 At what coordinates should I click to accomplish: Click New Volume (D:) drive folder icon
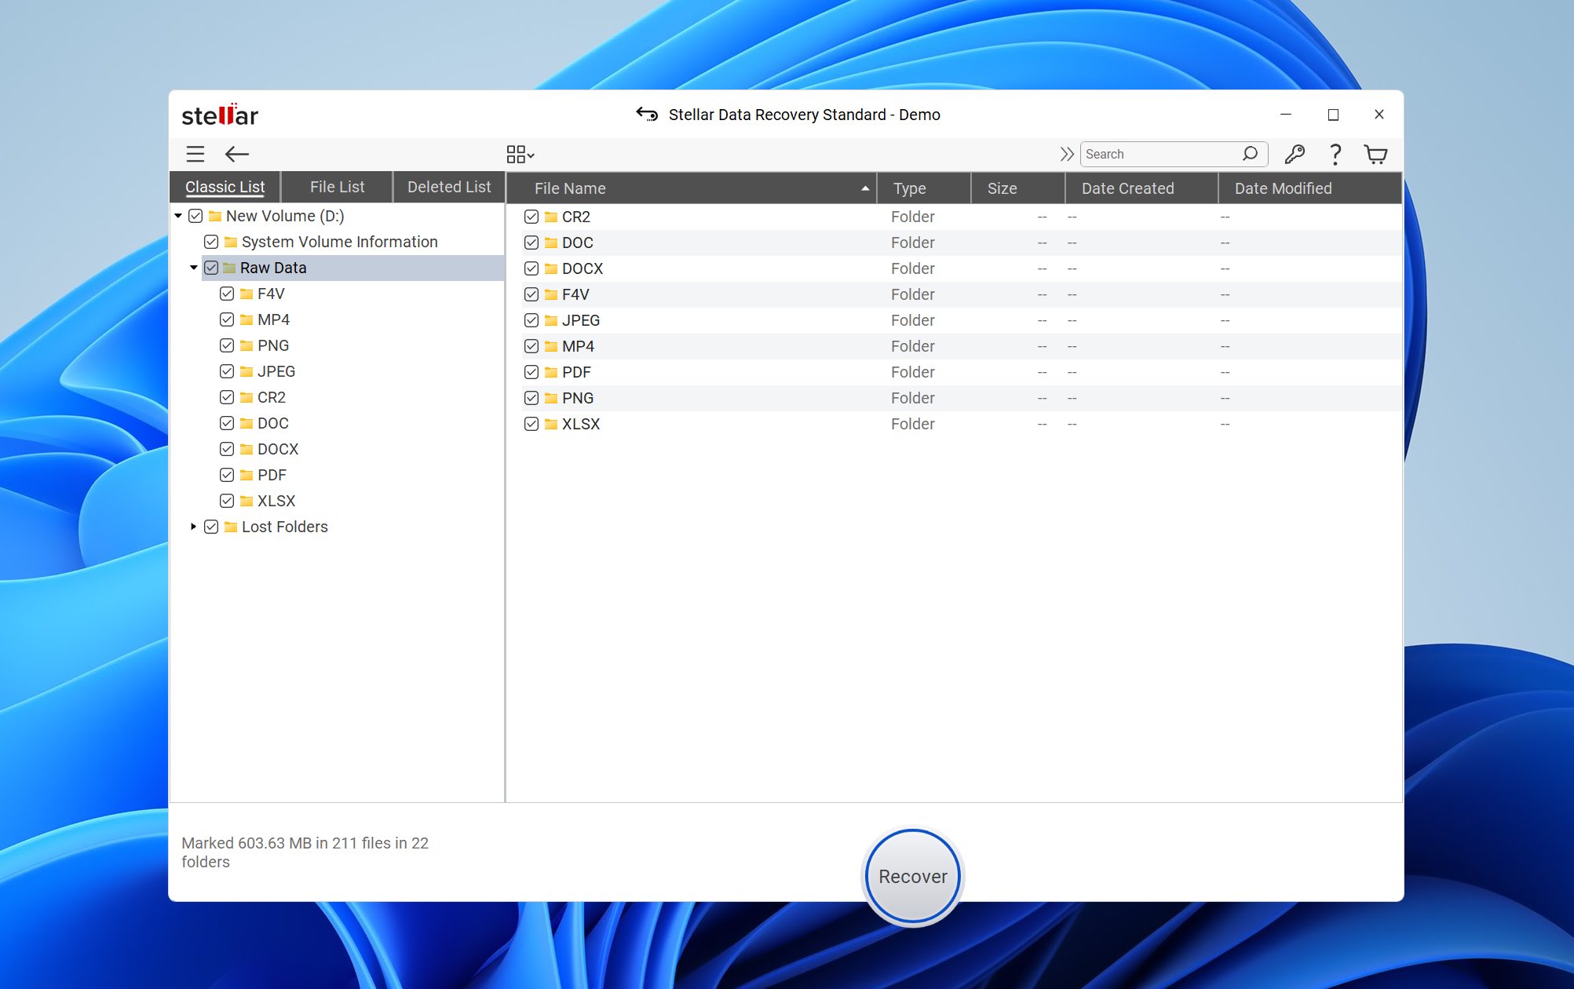215,216
